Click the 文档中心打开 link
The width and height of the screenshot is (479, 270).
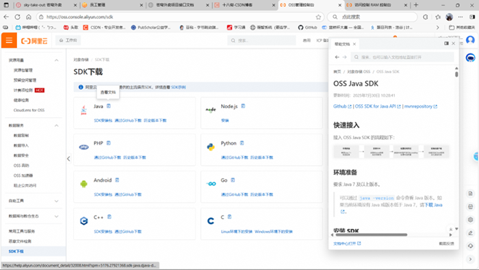click(x=347, y=243)
